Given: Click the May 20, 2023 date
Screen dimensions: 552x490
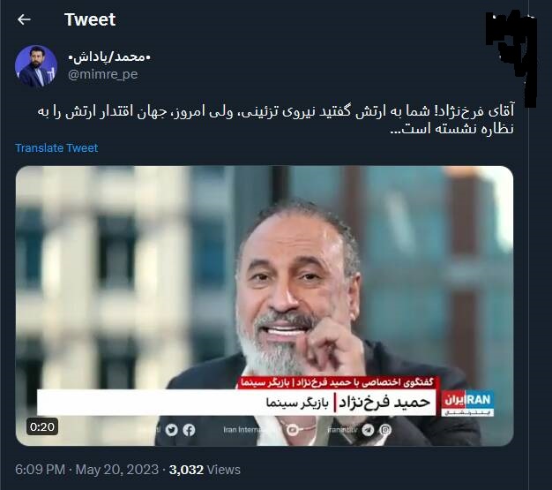Looking at the screenshot, I should (x=117, y=470).
